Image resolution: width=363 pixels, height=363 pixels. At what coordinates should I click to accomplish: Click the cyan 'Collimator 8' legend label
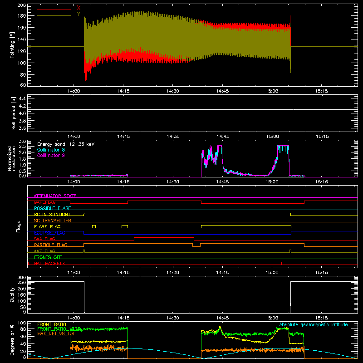[x=51, y=150]
